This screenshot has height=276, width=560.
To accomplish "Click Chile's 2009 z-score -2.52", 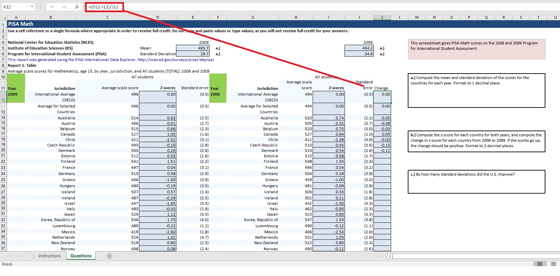I will [x=158, y=140].
